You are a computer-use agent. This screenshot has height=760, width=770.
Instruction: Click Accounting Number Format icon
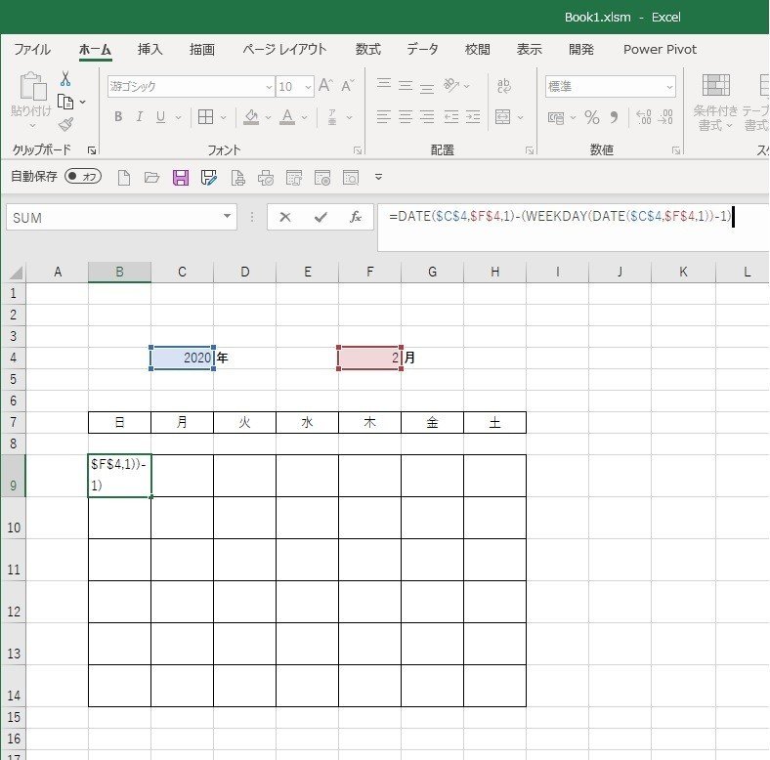pos(556,118)
